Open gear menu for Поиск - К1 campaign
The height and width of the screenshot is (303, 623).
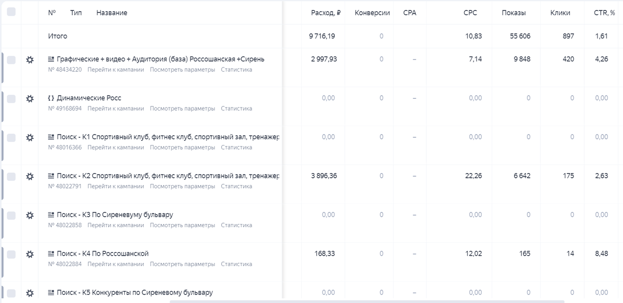pyautogui.click(x=30, y=138)
